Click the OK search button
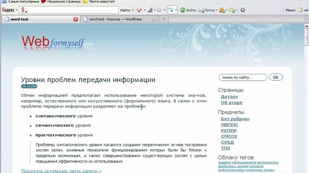 tap(276, 77)
